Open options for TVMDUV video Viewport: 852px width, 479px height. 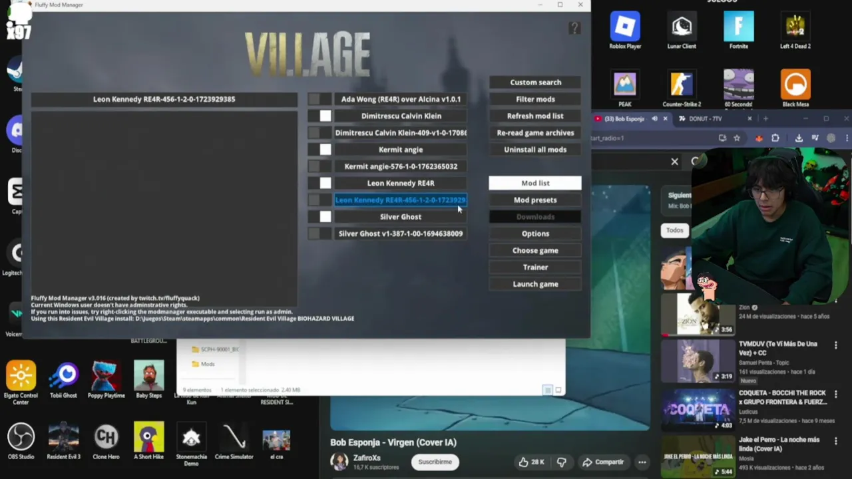pos(835,345)
